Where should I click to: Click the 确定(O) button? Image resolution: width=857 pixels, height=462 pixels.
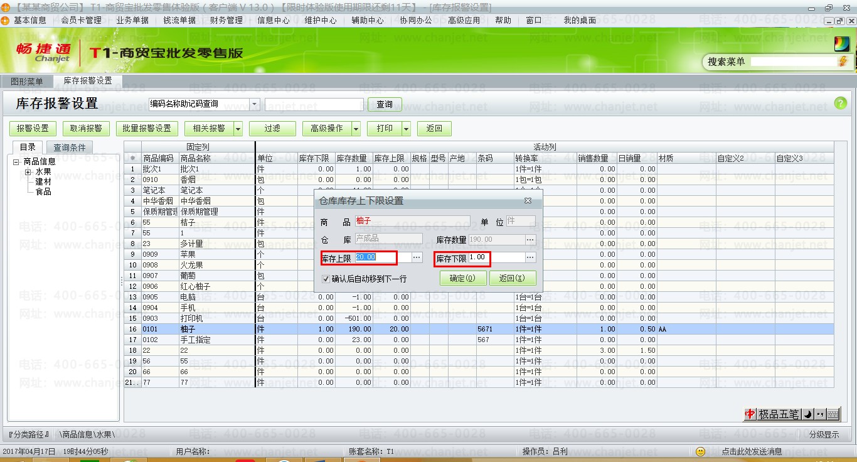462,278
